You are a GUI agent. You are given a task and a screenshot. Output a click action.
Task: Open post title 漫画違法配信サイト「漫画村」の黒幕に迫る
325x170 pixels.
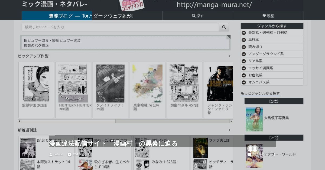click(x=113, y=143)
